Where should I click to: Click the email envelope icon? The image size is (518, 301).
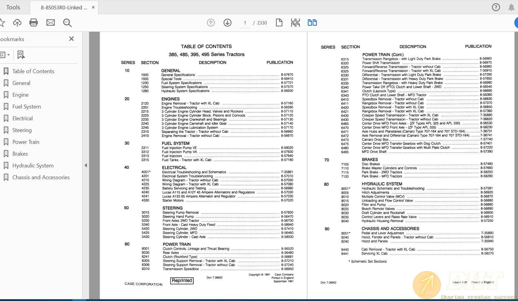(x=51, y=23)
